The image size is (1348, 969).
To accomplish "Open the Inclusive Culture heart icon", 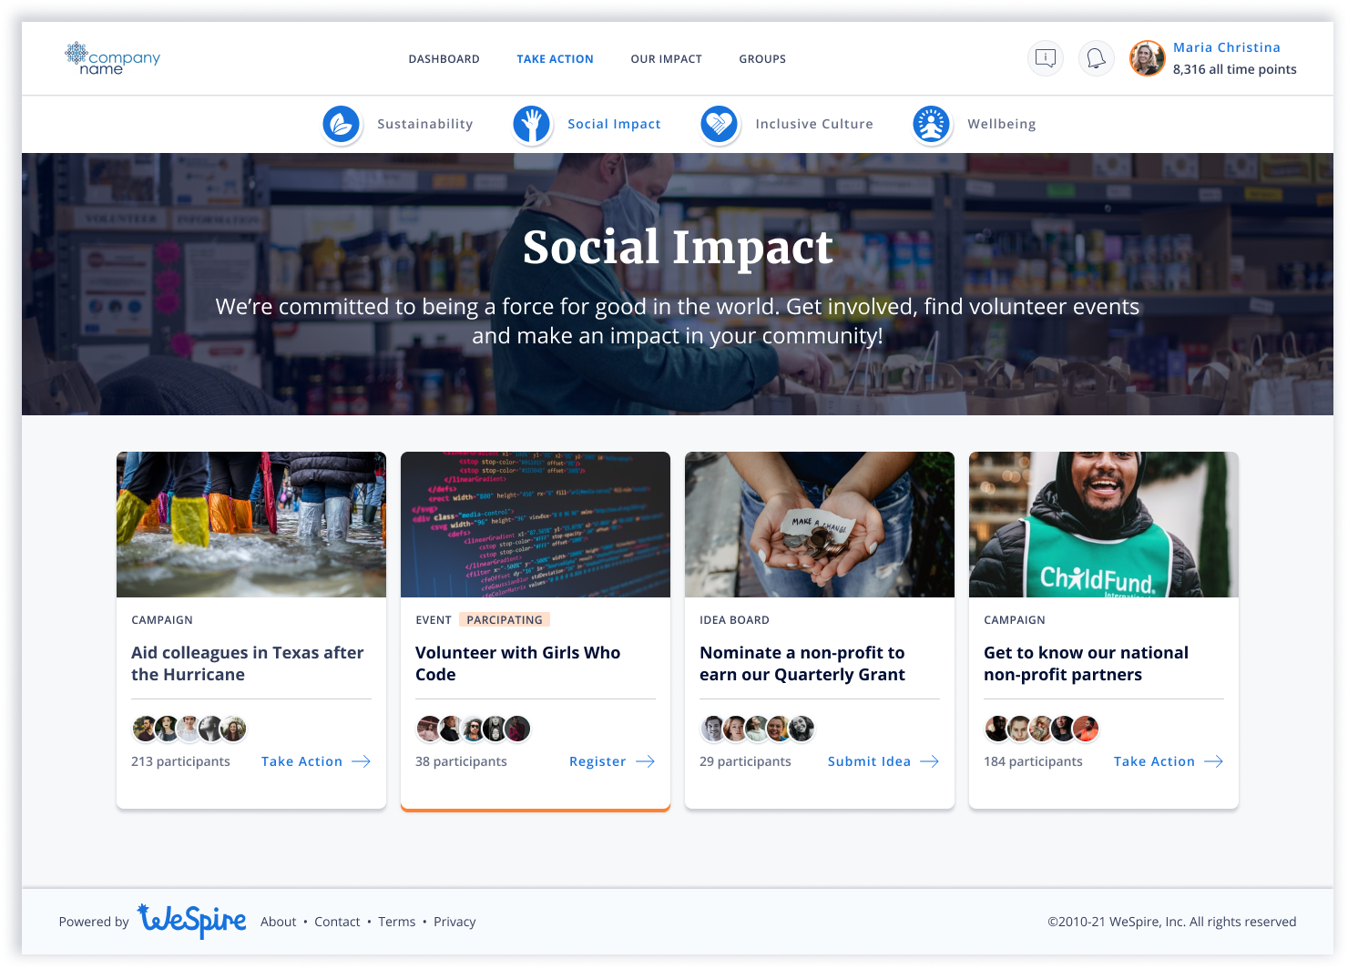I will coord(720,124).
